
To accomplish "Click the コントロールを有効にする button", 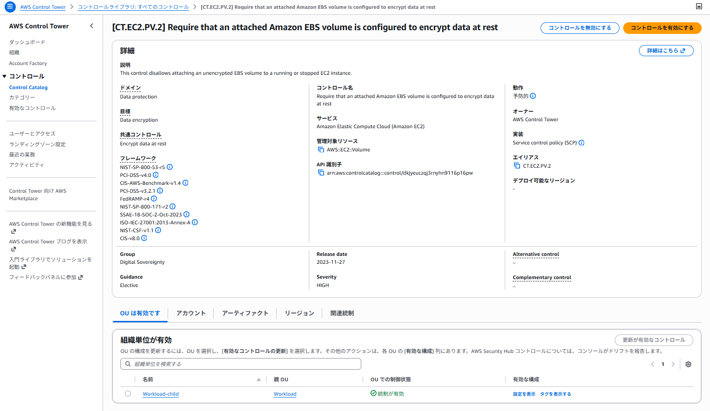I will (x=662, y=28).
